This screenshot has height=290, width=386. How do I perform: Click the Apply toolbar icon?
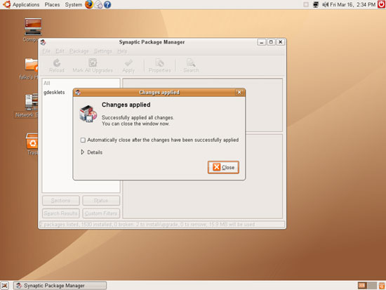pyautogui.click(x=128, y=66)
